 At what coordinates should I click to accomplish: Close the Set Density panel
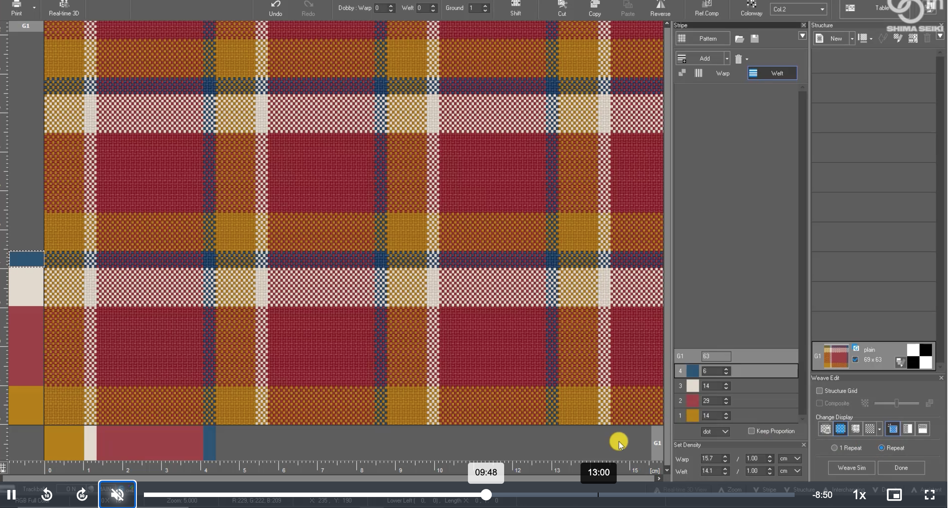[x=803, y=445]
